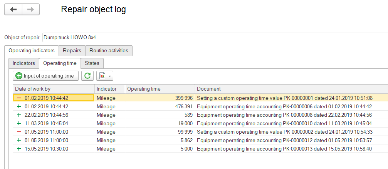
Task: Sort by Date of work by column
Action: 54,89
